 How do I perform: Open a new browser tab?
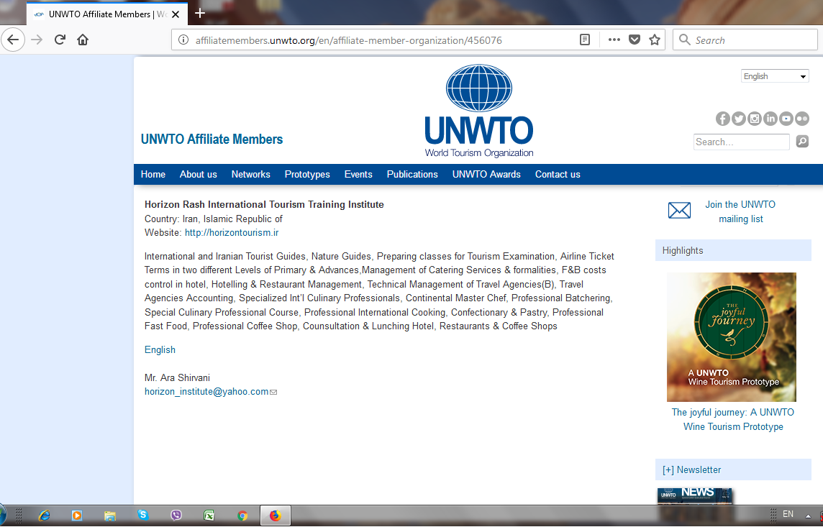[199, 13]
